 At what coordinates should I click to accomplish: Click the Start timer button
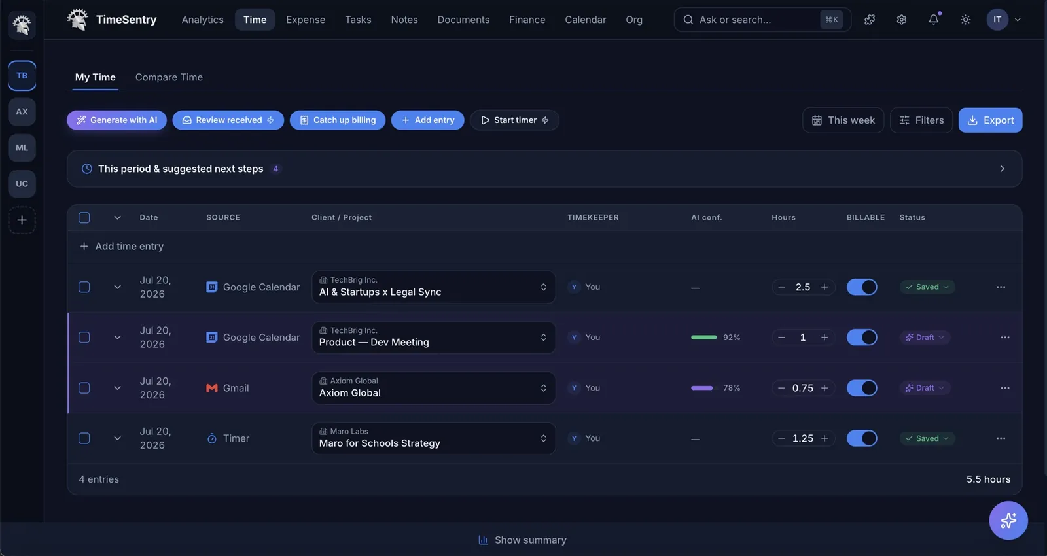[514, 120]
